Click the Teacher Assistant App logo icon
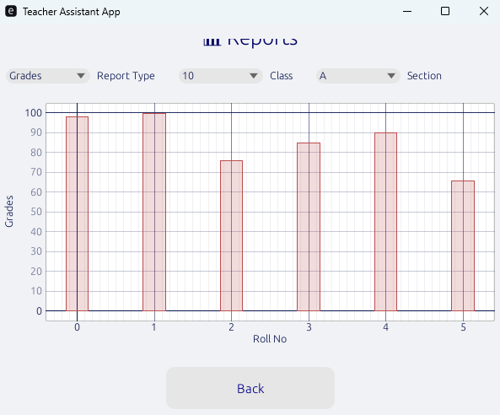Image resolution: width=500 pixels, height=415 pixels. click(11, 12)
